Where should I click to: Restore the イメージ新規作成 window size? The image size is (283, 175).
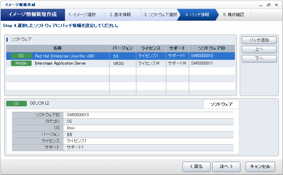[x=269, y=5]
